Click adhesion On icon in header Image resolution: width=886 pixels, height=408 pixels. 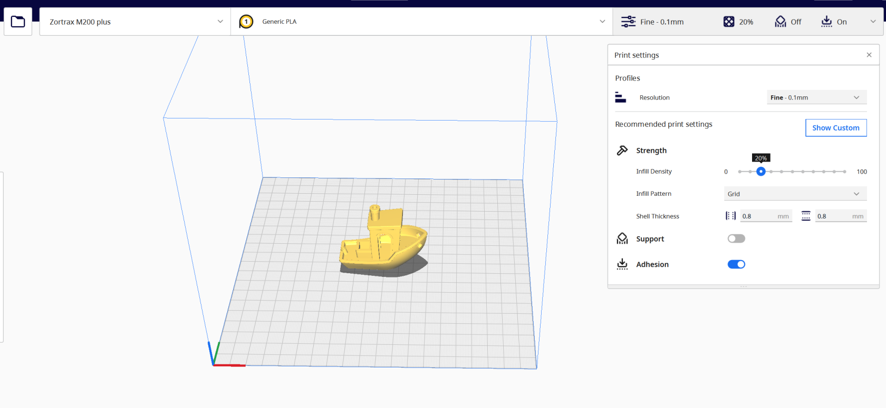[826, 22]
